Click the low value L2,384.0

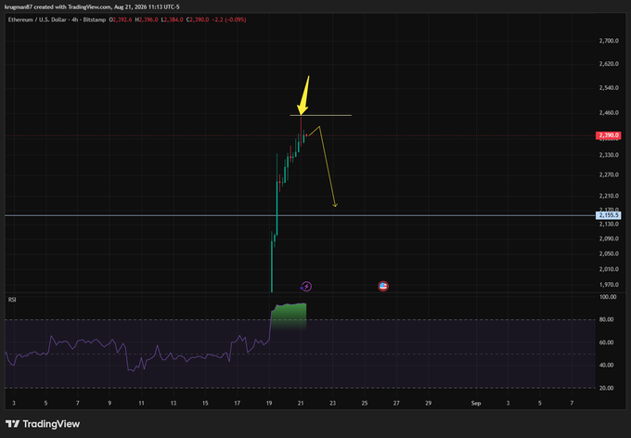(173, 19)
